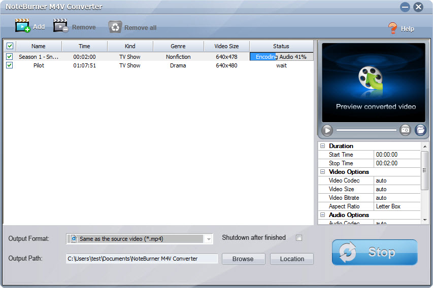Click the Remove all recycle icon
This screenshot has height=288, width=433.
[115, 27]
